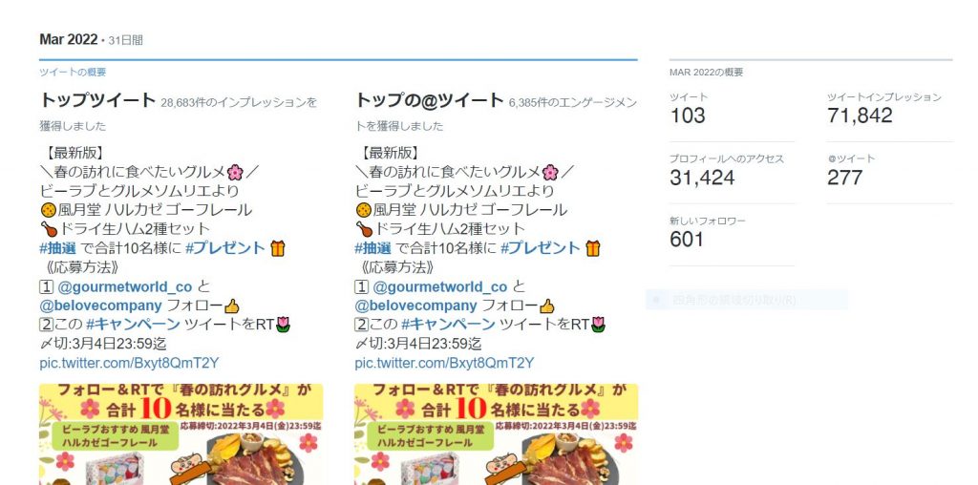This screenshot has height=485, width=978.
Task: Click the tulip emoji after RT in トップの@ツイート
Action: (x=598, y=325)
